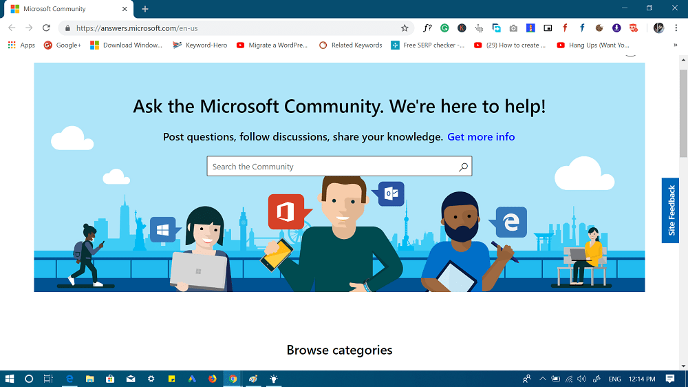Bookmark this page with the star icon
This screenshot has height=387, width=688.
[405, 28]
